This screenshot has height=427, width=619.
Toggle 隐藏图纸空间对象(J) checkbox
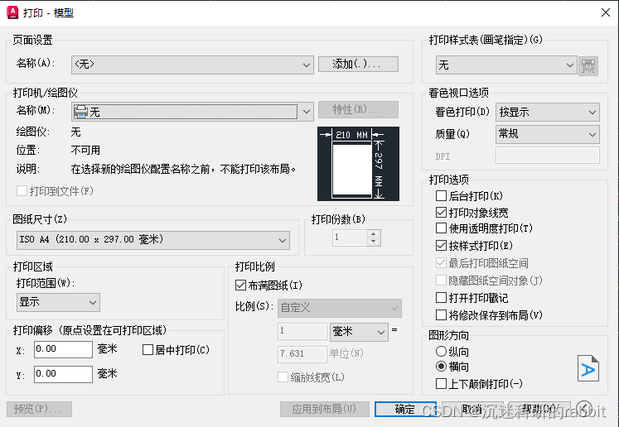pyautogui.click(x=441, y=281)
